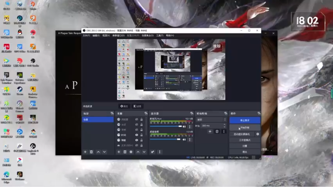Adjust the 麦克风/Aux volume slider
This screenshot has height=187, width=333.
pyautogui.click(x=166, y=126)
